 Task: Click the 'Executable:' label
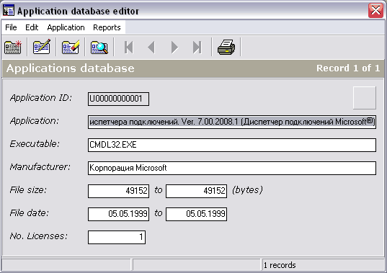click(x=35, y=144)
